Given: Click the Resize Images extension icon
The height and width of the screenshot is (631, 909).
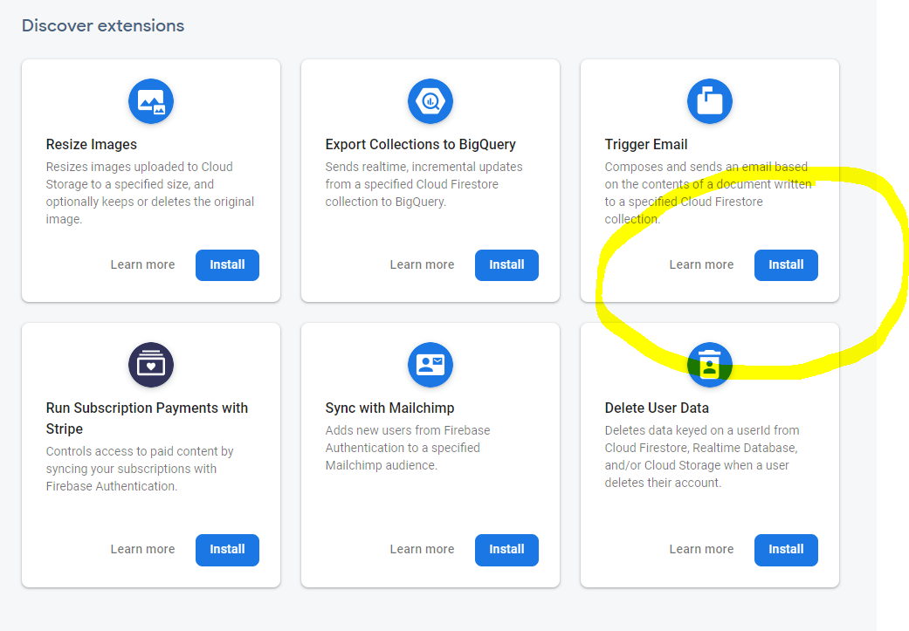Looking at the screenshot, I should point(151,101).
